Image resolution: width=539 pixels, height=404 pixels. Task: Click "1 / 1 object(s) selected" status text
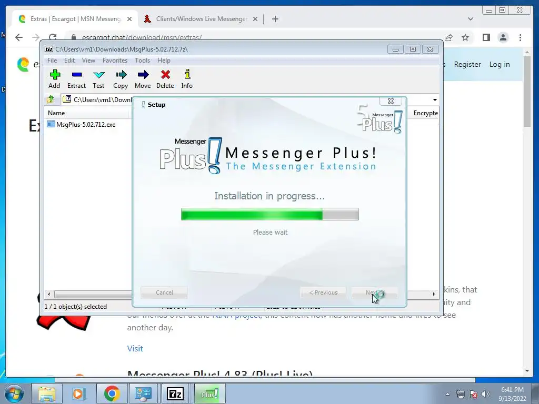pyautogui.click(x=76, y=307)
